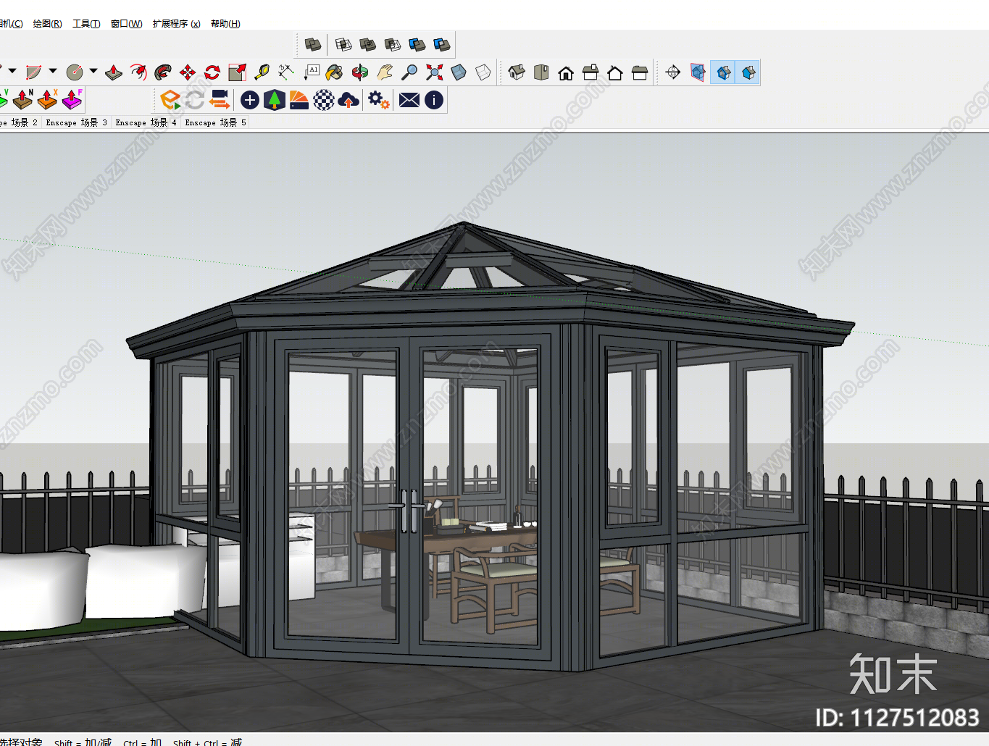Toggle Enscape Synchronize Views
Viewport: 989px width, 746px height.
[220, 100]
